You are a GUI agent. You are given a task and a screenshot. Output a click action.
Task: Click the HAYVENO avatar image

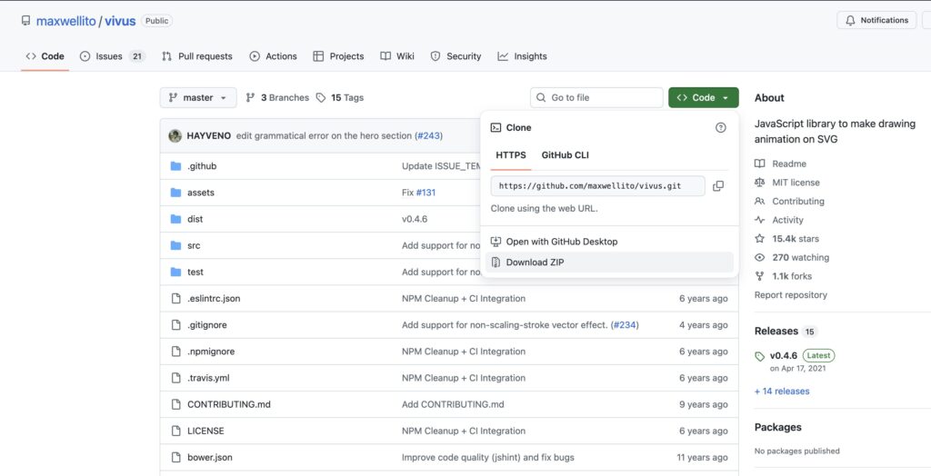(175, 136)
